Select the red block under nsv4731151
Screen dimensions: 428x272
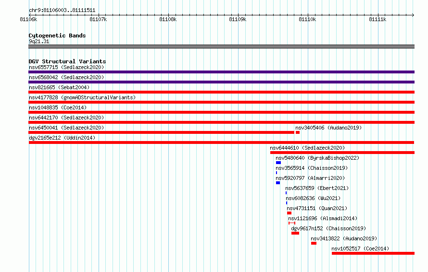pyautogui.click(x=290, y=213)
